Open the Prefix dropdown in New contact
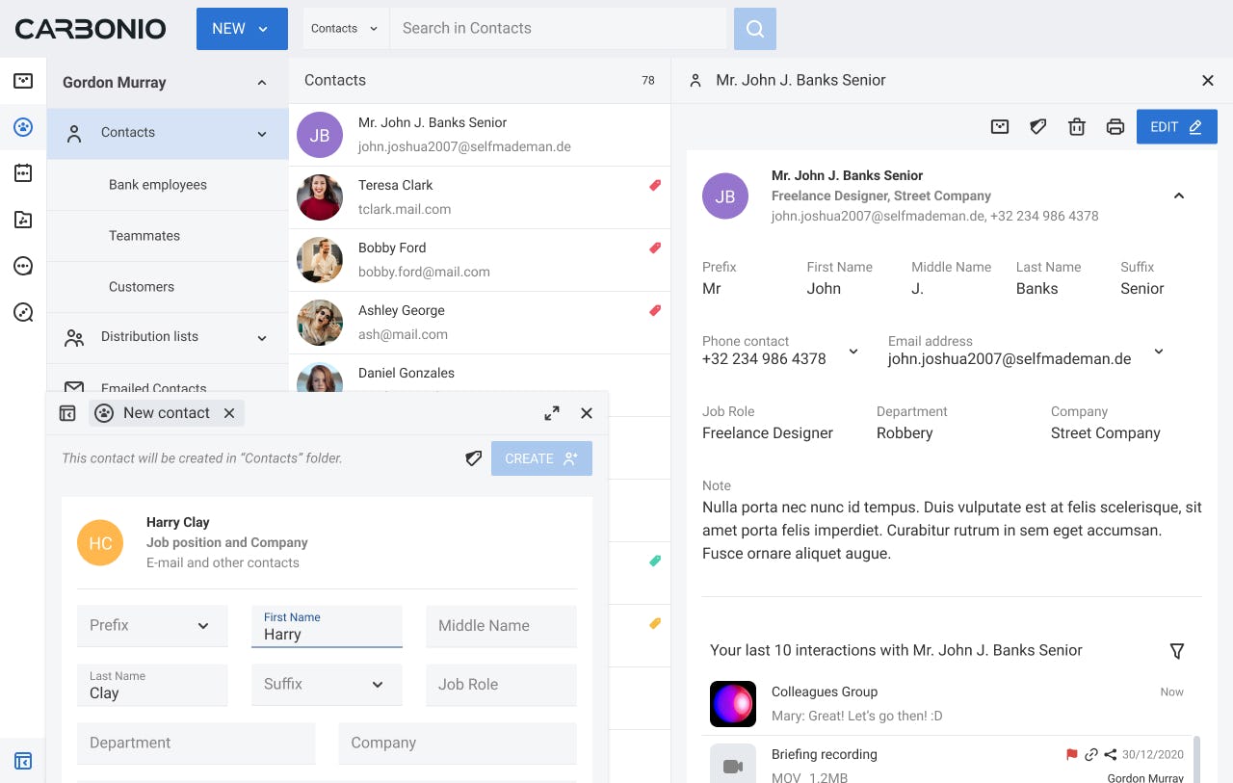Image resolution: width=1233 pixels, height=783 pixels. click(x=152, y=625)
